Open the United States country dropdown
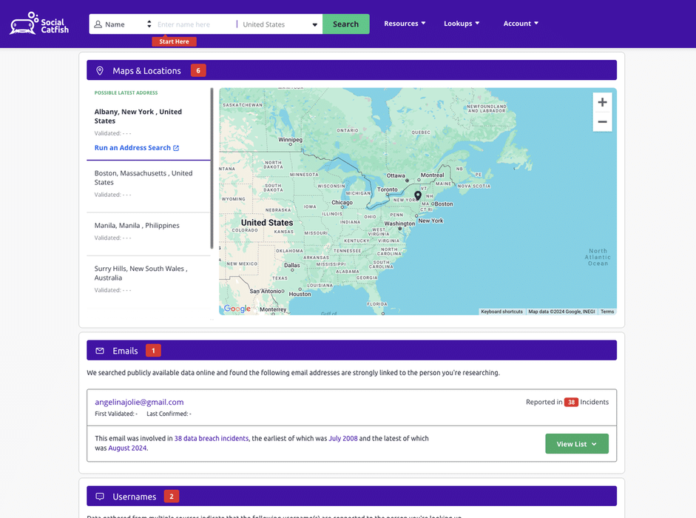This screenshot has width=696, height=518. pos(280,24)
